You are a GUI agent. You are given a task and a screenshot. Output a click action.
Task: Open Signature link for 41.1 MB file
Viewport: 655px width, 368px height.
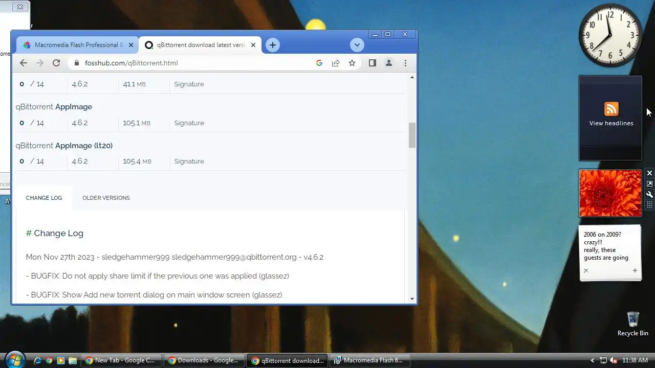[x=189, y=84]
